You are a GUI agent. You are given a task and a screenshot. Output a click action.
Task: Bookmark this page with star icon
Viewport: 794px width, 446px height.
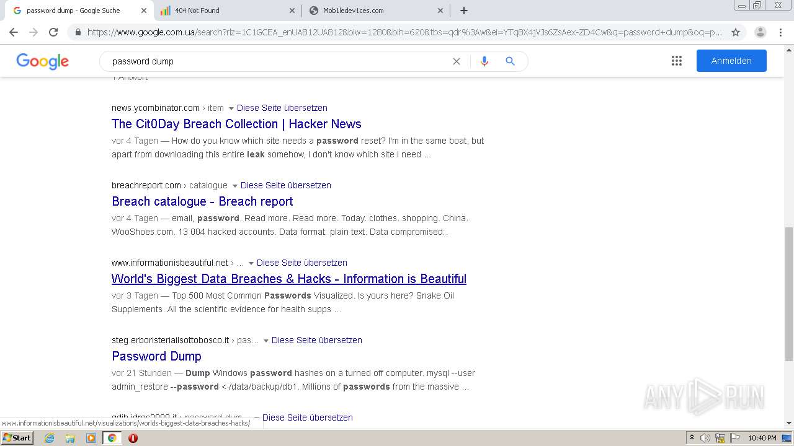click(736, 32)
